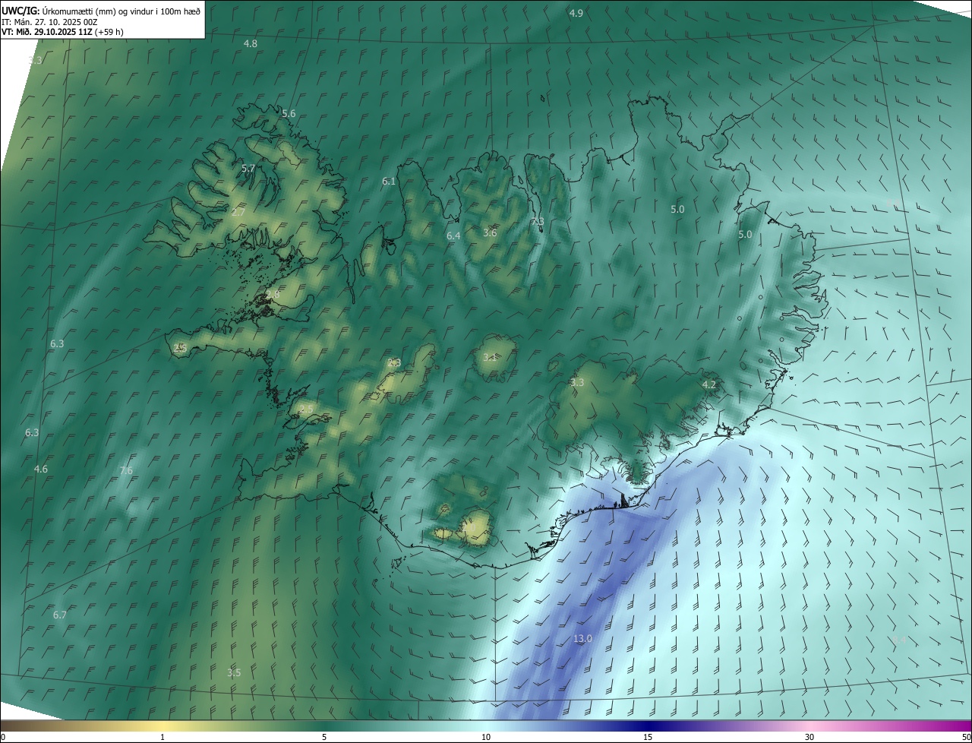This screenshot has width=972, height=743.
Task: Click the 'VT: Mið. 29.10.2025 11Z (+59 h)' line
Action: pos(62,32)
